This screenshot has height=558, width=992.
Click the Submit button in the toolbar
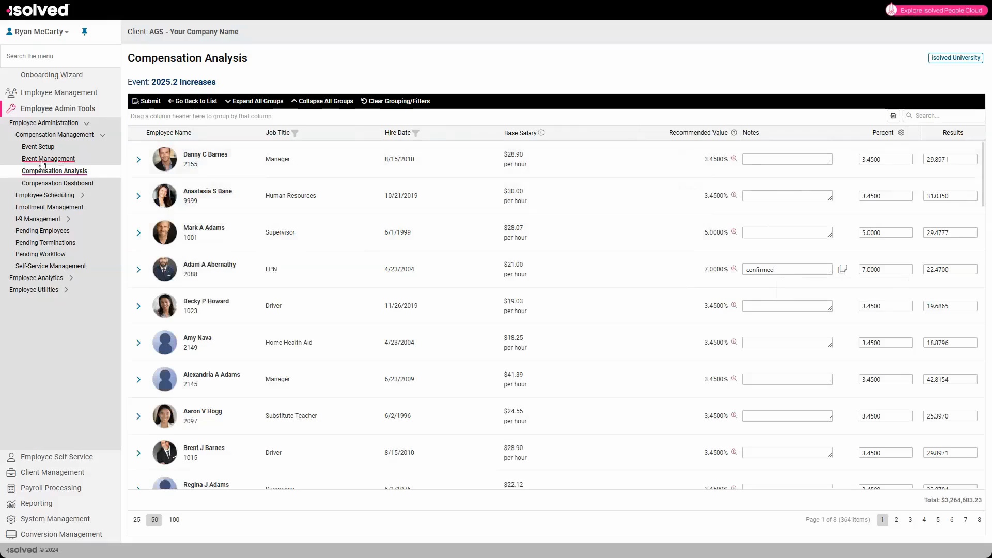(147, 101)
